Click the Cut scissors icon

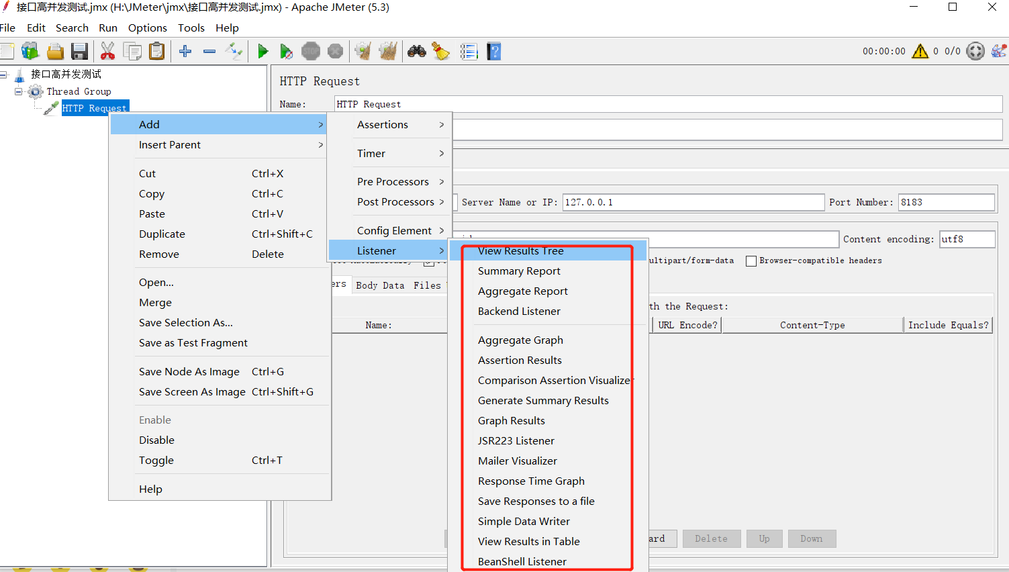pos(107,51)
